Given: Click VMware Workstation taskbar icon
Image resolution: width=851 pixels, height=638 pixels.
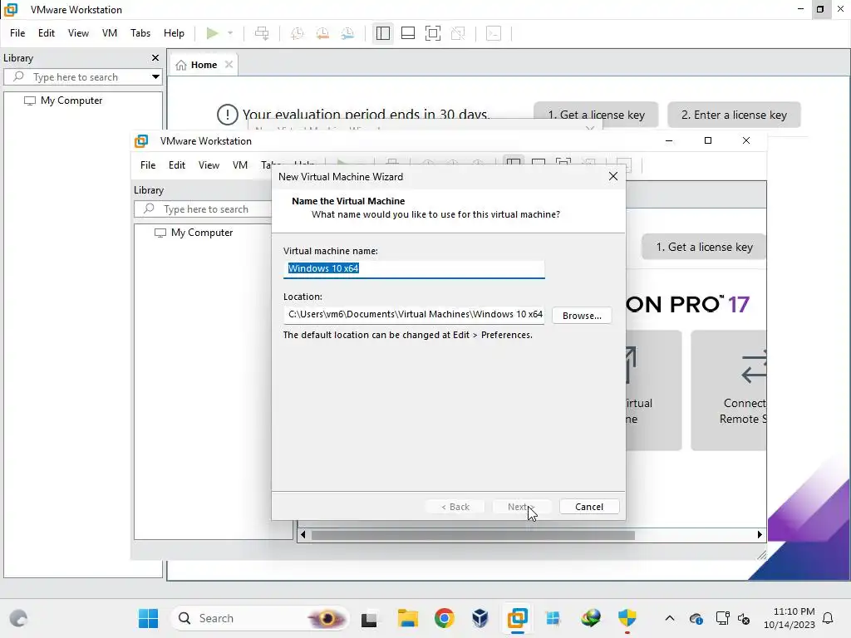Looking at the screenshot, I should tap(517, 618).
